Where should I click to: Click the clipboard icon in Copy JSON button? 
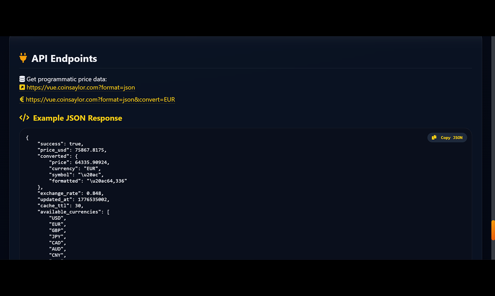point(434,137)
